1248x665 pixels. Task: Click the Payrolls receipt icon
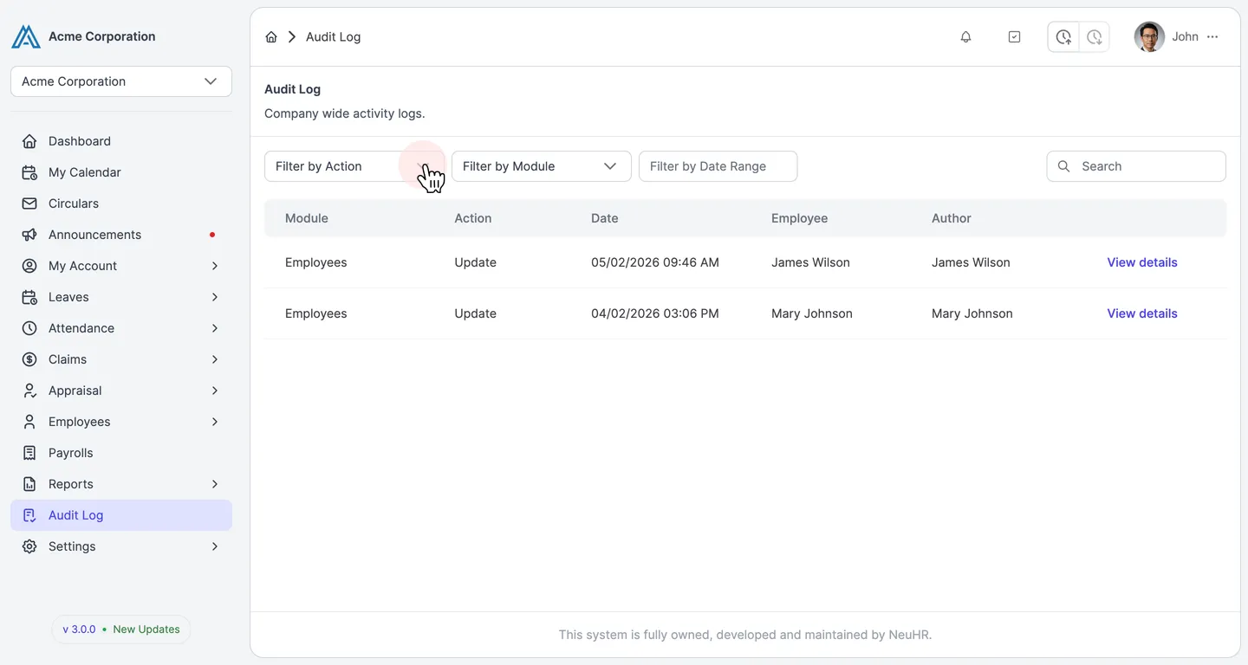click(29, 453)
